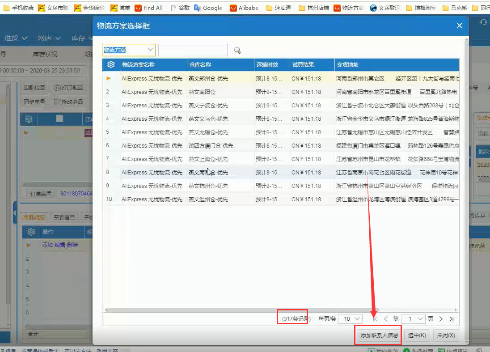This screenshot has width=490, height=352.
Task: Select the 燕文义乌仓-优先 row
Action: (x=281, y=119)
